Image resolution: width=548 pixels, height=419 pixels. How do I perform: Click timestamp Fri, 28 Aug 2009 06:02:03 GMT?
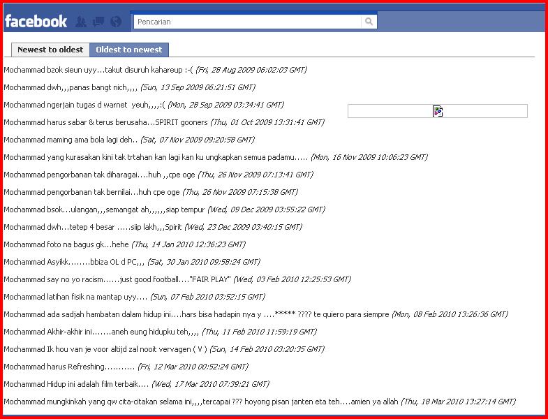click(x=251, y=70)
